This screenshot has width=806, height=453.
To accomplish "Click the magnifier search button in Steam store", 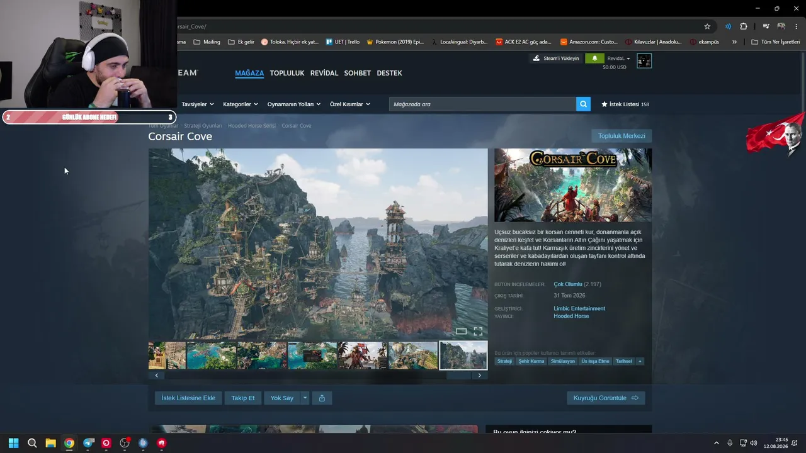I will coord(583,104).
